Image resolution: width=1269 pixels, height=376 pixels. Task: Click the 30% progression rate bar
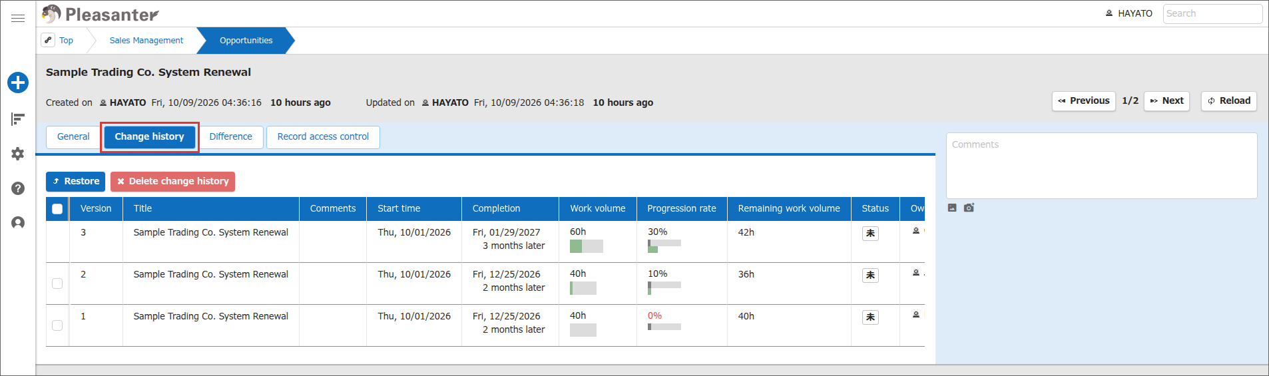pos(664,246)
